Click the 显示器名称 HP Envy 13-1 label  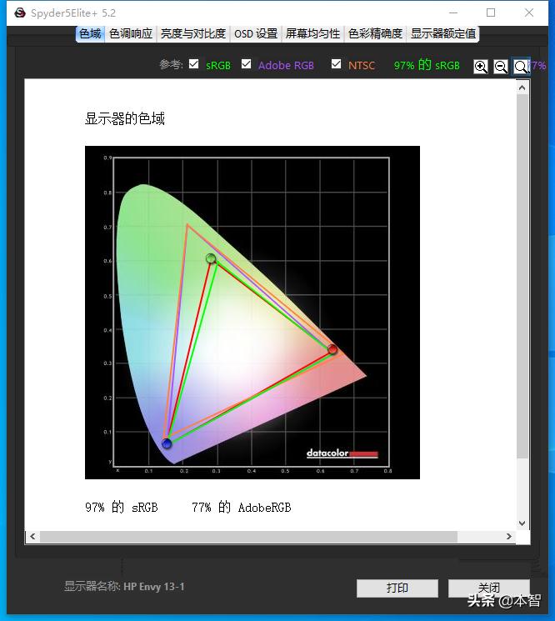click(124, 587)
